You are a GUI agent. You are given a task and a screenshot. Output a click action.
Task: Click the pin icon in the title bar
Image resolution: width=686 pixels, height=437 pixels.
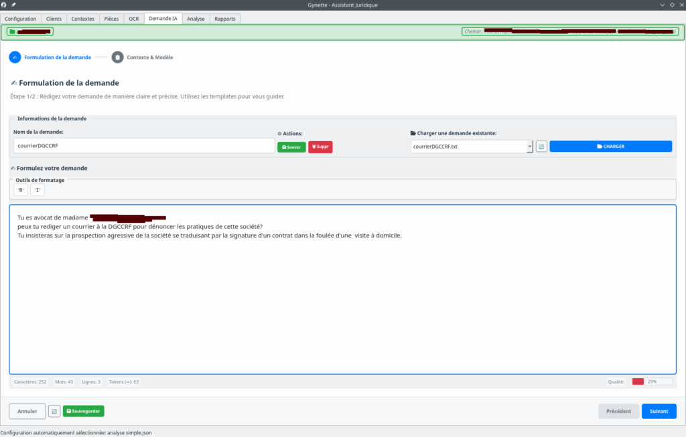13,5
